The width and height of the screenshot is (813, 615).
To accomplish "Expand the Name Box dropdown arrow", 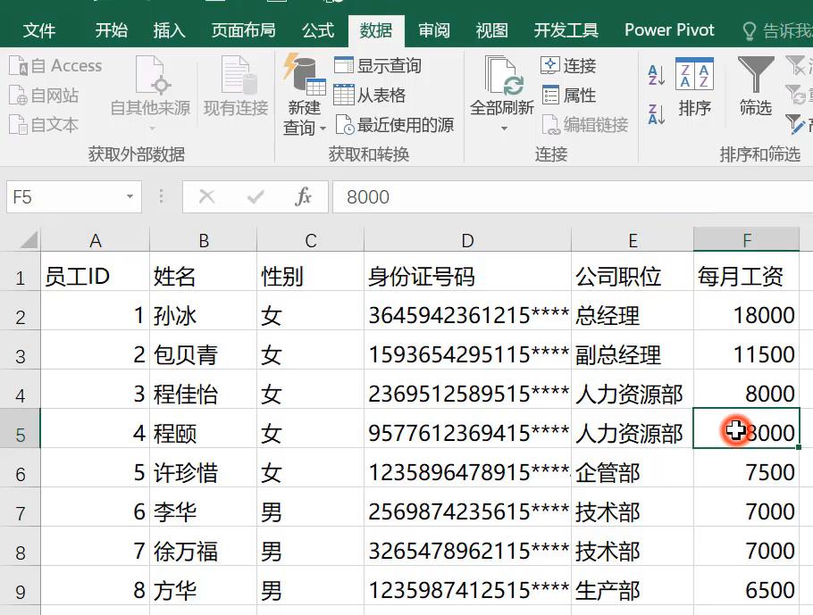I will (x=130, y=196).
